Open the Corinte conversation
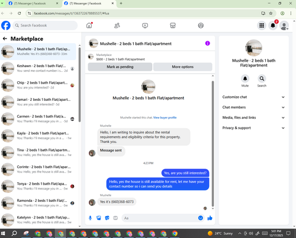This screenshot has height=238, width=296. [x=38, y=169]
